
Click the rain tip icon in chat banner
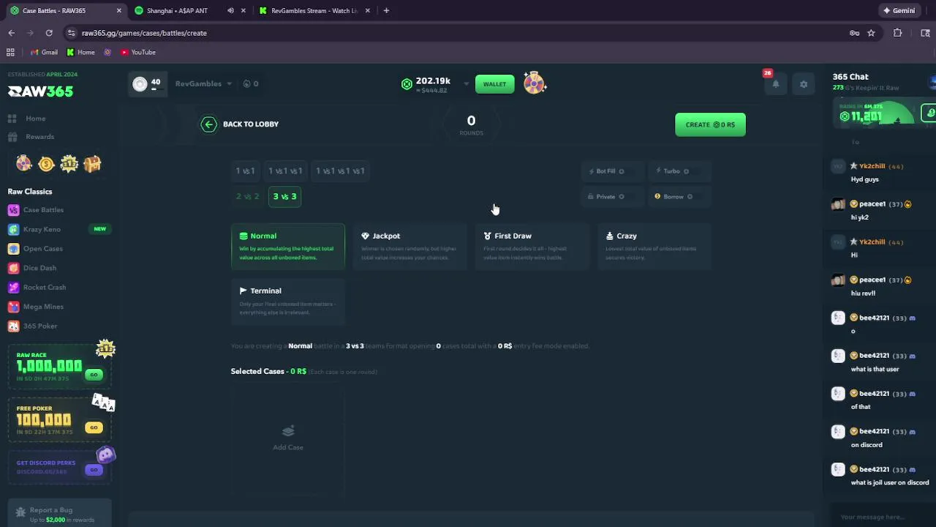[x=929, y=113]
